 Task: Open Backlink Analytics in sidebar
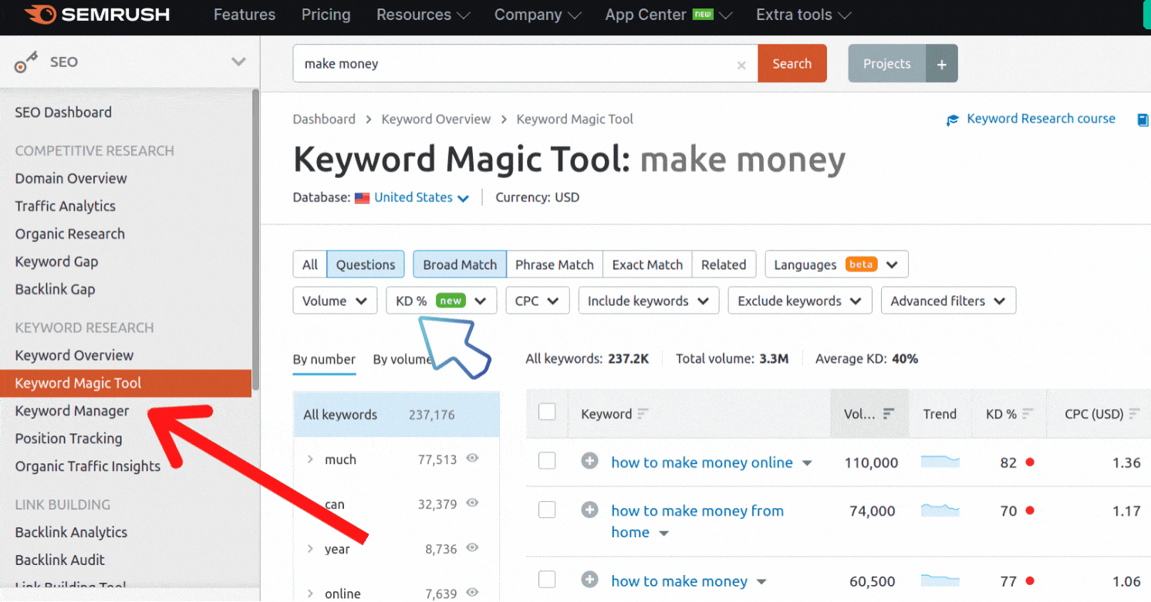click(x=71, y=532)
